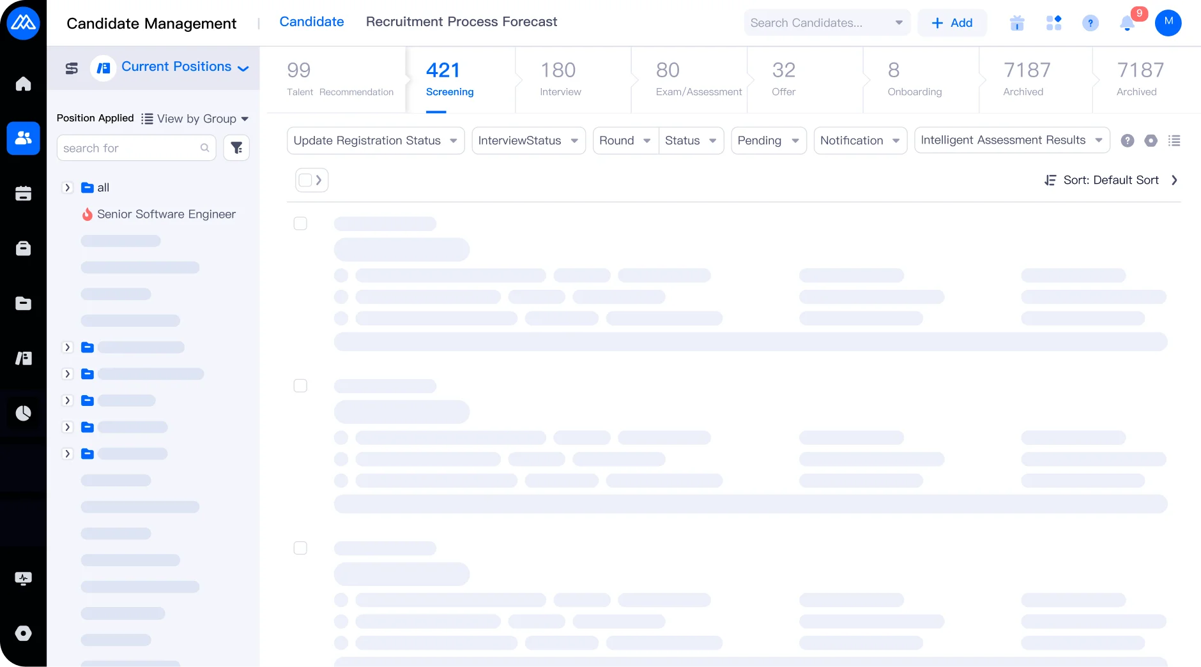Open the pie chart reports icon in sidebar

point(23,413)
